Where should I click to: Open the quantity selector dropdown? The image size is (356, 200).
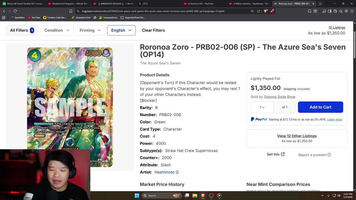coord(262,107)
